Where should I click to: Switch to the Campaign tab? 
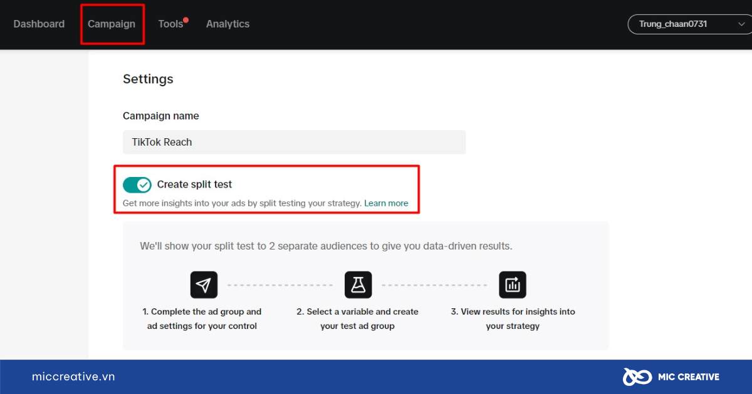pos(112,24)
